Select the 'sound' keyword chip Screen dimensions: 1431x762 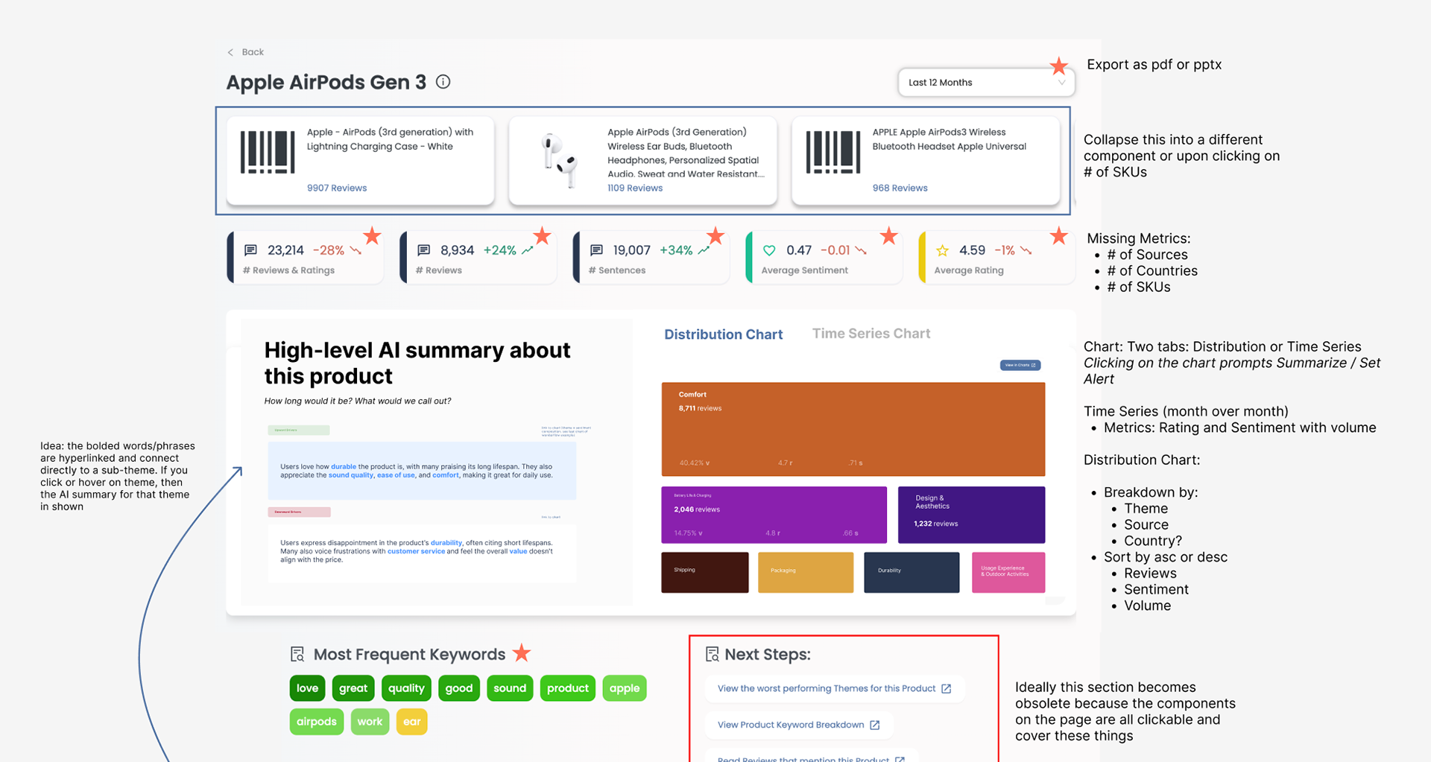click(510, 688)
